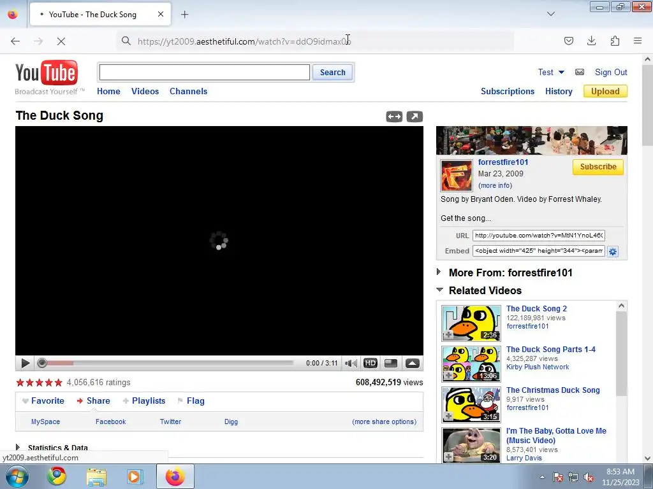The image size is (653, 489).
Task: Open the Firefox downloads panel
Action: tap(591, 41)
